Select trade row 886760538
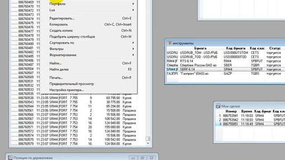 pos(73,98)
